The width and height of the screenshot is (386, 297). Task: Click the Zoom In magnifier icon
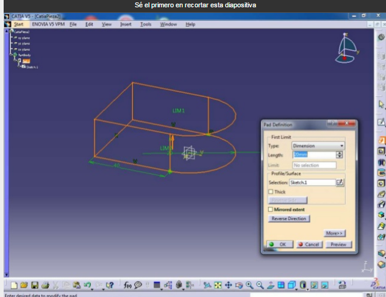[x=249, y=285]
